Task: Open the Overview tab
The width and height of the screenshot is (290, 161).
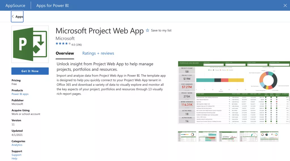Action: 65,53
